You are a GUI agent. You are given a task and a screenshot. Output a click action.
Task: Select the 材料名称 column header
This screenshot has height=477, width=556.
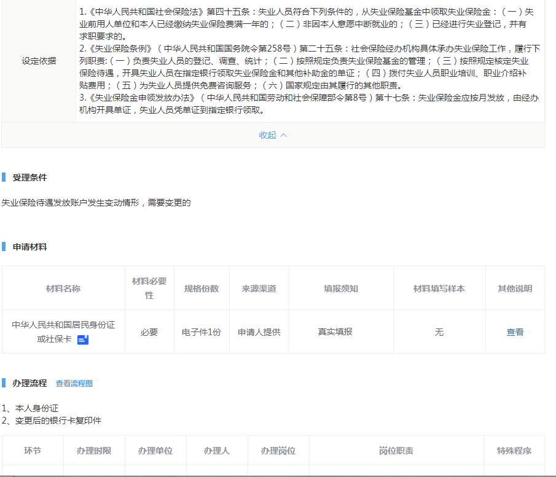[x=63, y=289]
